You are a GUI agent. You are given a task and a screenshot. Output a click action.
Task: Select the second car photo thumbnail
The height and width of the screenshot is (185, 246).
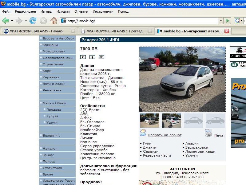[x=172, y=121]
